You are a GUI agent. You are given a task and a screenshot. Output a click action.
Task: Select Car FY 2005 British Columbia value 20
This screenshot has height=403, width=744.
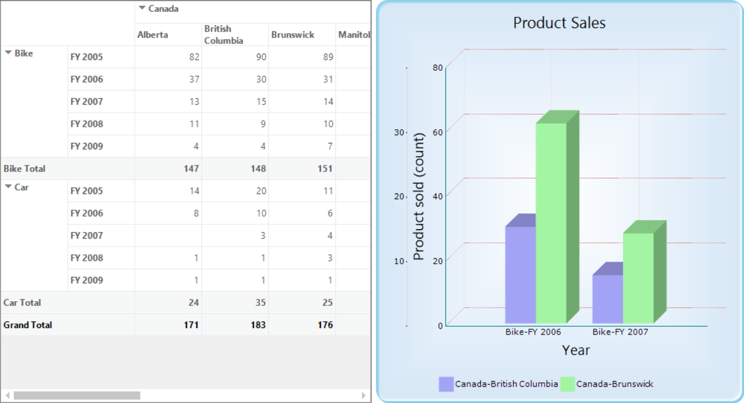click(x=235, y=191)
